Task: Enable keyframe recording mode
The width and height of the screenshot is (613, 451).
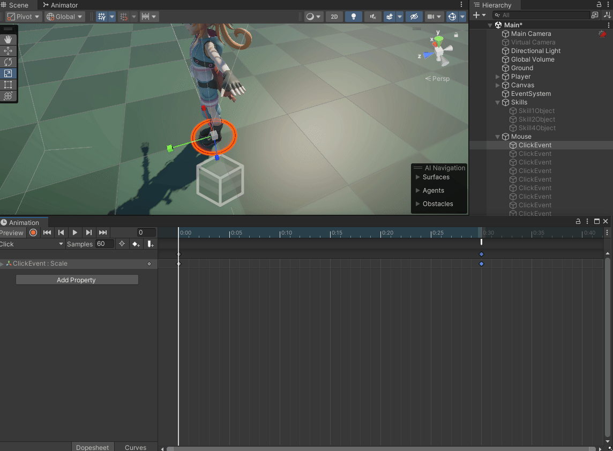Action: click(33, 232)
